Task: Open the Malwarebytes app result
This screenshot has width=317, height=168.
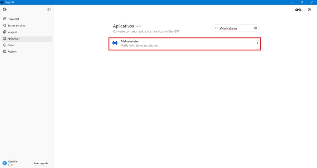Action: tap(185, 44)
